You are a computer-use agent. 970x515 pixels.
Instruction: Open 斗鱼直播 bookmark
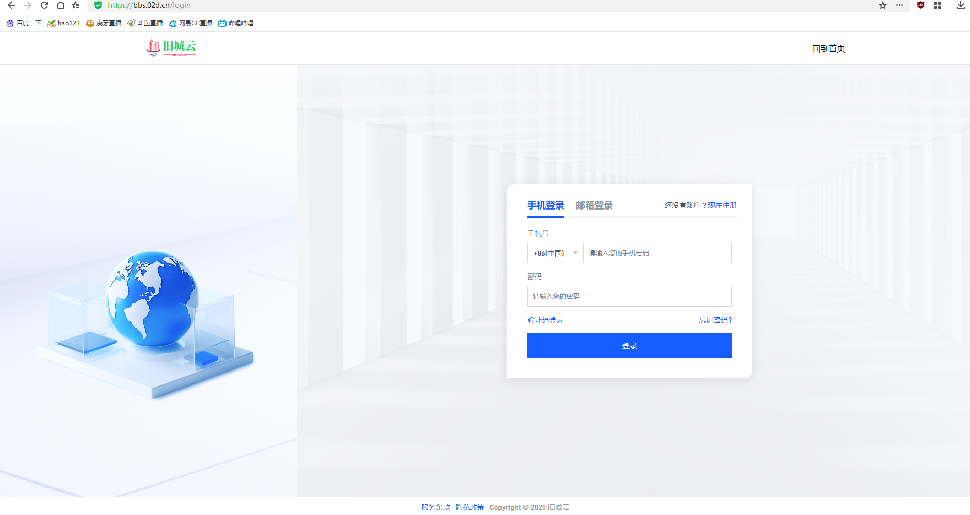coord(145,23)
